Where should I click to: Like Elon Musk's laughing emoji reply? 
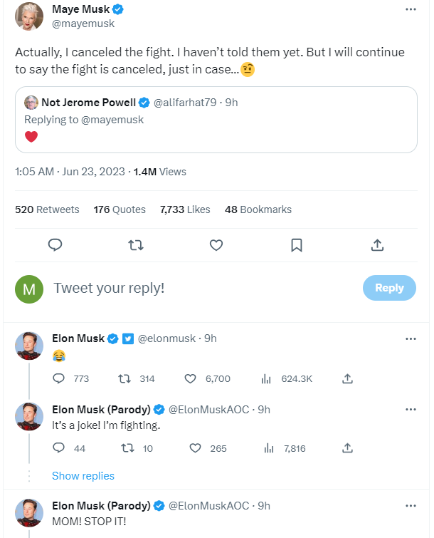[191, 378]
